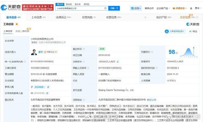
Task: Click the company name 小米科技有限责任公司 in the table
Action: click(x=42, y=39)
